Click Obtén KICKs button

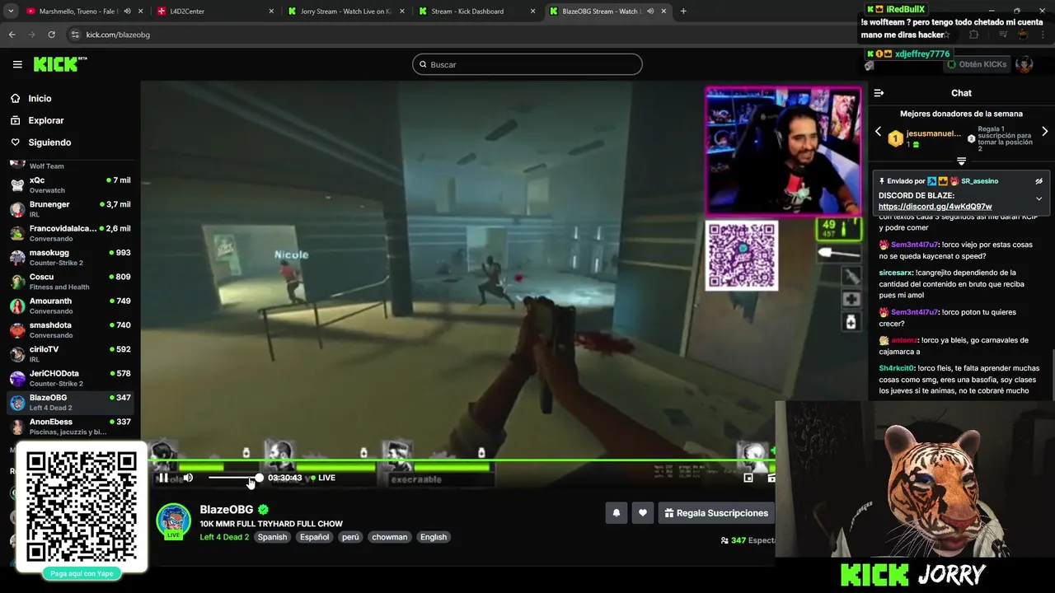[x=977, y=64]
